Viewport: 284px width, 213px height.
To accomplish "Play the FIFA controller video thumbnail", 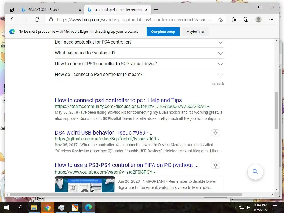I will tap(85, 184).
